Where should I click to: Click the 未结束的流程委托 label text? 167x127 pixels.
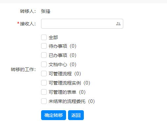tap(67, 101)
